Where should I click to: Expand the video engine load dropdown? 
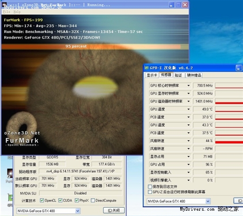189,180
